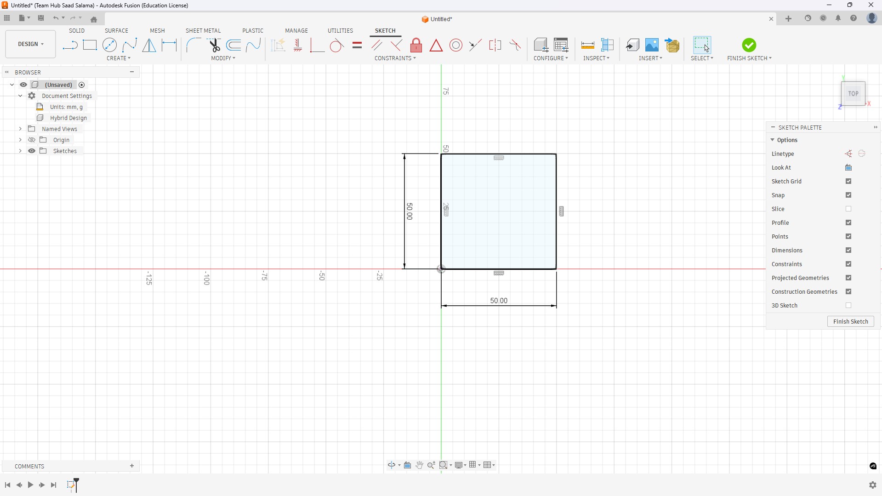Screen dimensions: 882x496
Task: Switch to the UTILITIES tab
Action: (x=340, y=31)
